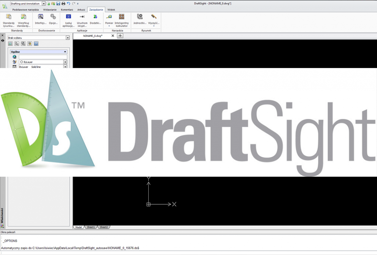Click third properties palette selection icon
Image resolution: width=377 pixels, height=255 pixels.
23,44
